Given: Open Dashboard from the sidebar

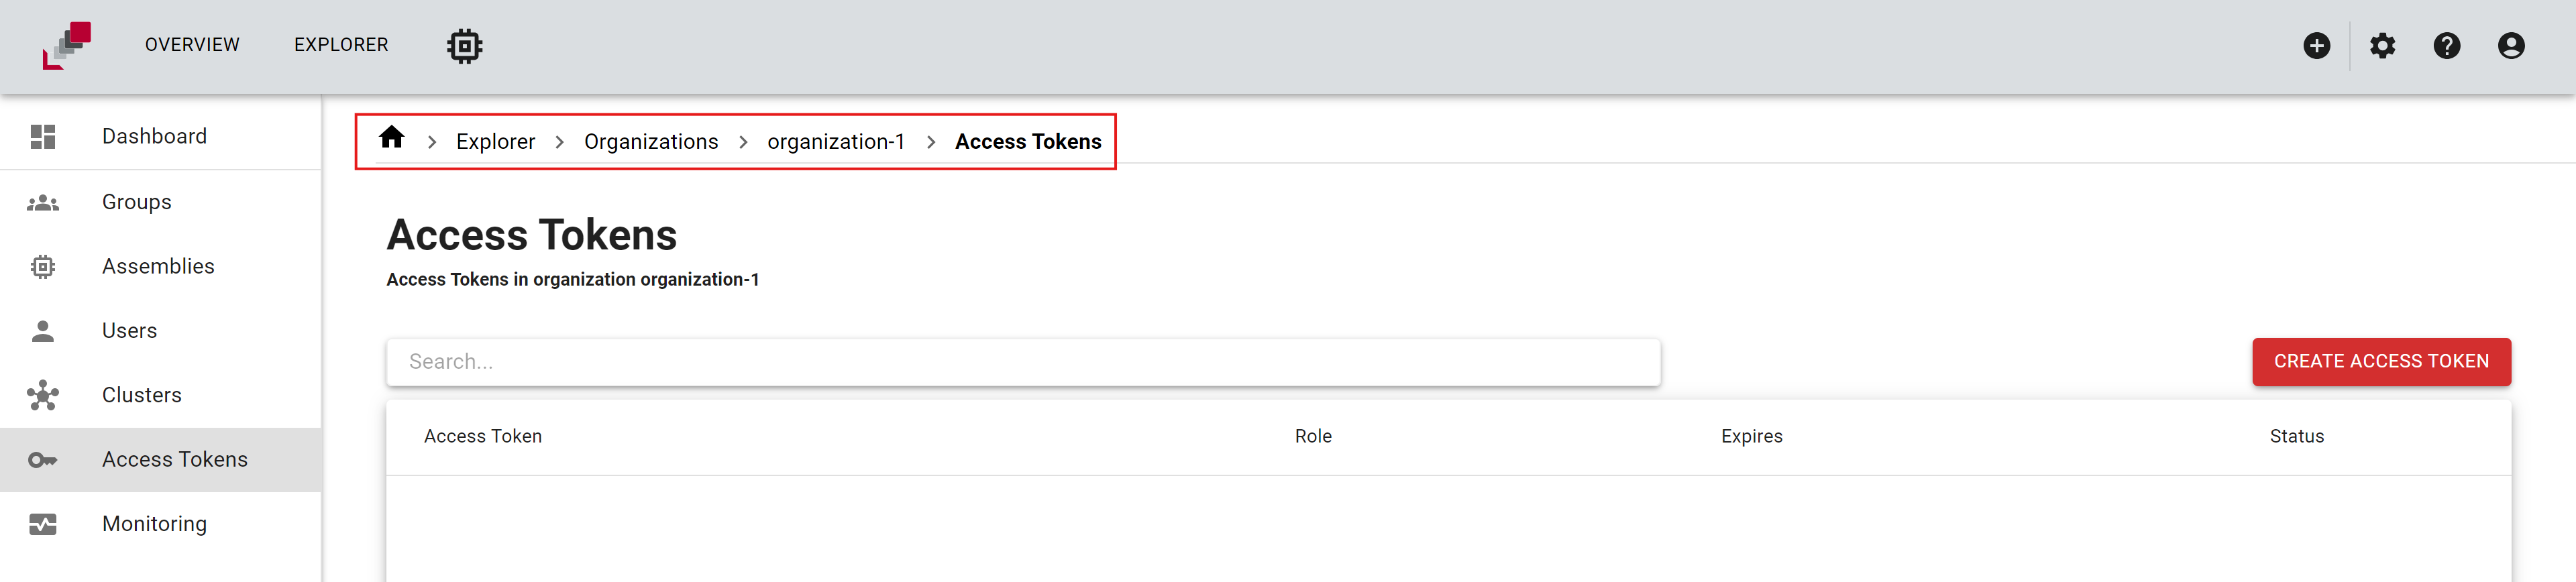Looking at the screenshot, I should click(x=161, y=136).
